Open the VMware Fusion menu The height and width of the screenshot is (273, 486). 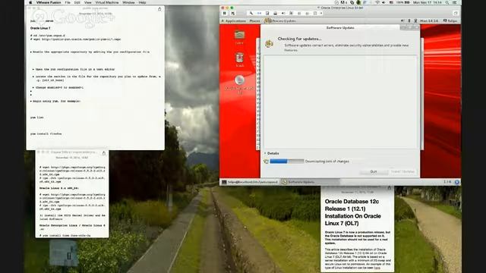pos(49,2)
